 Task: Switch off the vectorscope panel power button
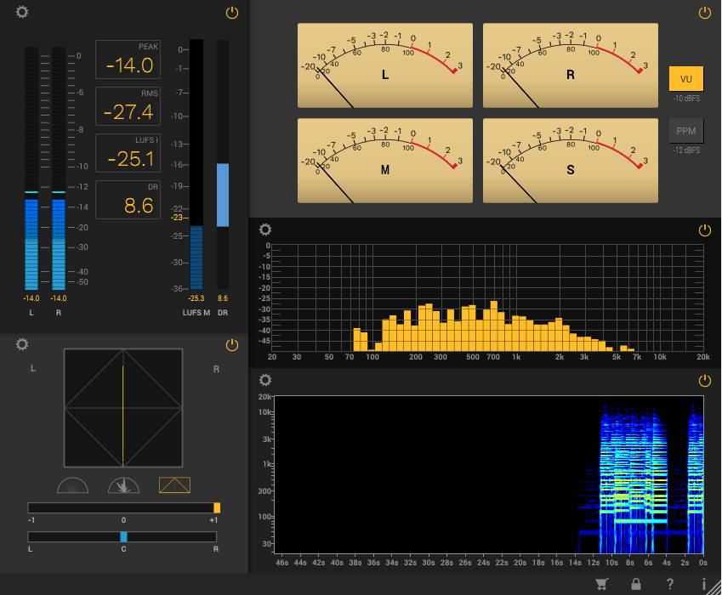tap(232, 344)
